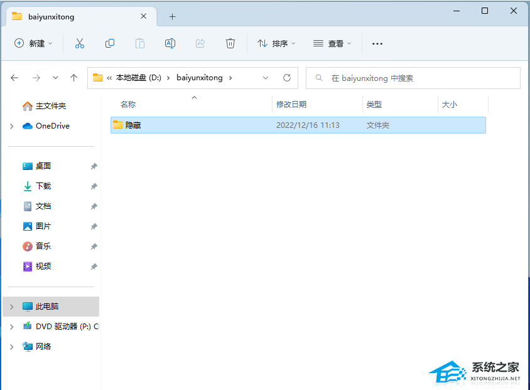
Task: Refresh the current folder
Action: pyautogui.click(x=287, y=78)
